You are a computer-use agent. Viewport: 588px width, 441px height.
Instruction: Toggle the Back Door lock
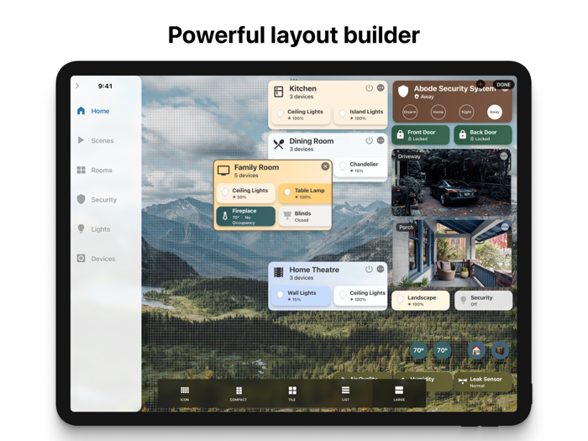pyautogui.click(x=483, y=135)
